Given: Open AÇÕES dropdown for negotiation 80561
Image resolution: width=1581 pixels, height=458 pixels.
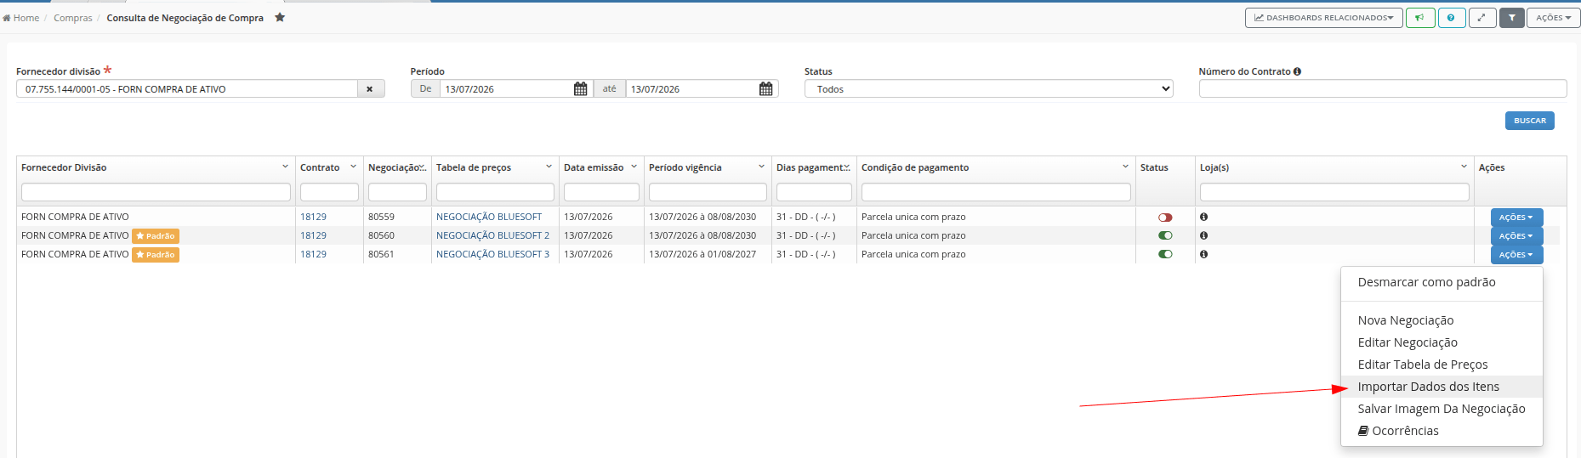Looking at the screenshot, I should (1516, 255).
